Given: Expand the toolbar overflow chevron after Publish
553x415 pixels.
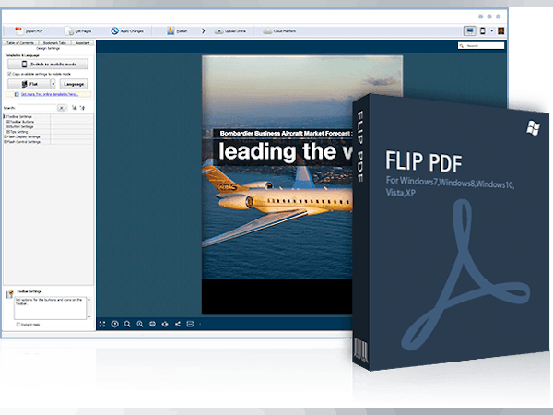Looking at the screenshot, I should point(203,31).
